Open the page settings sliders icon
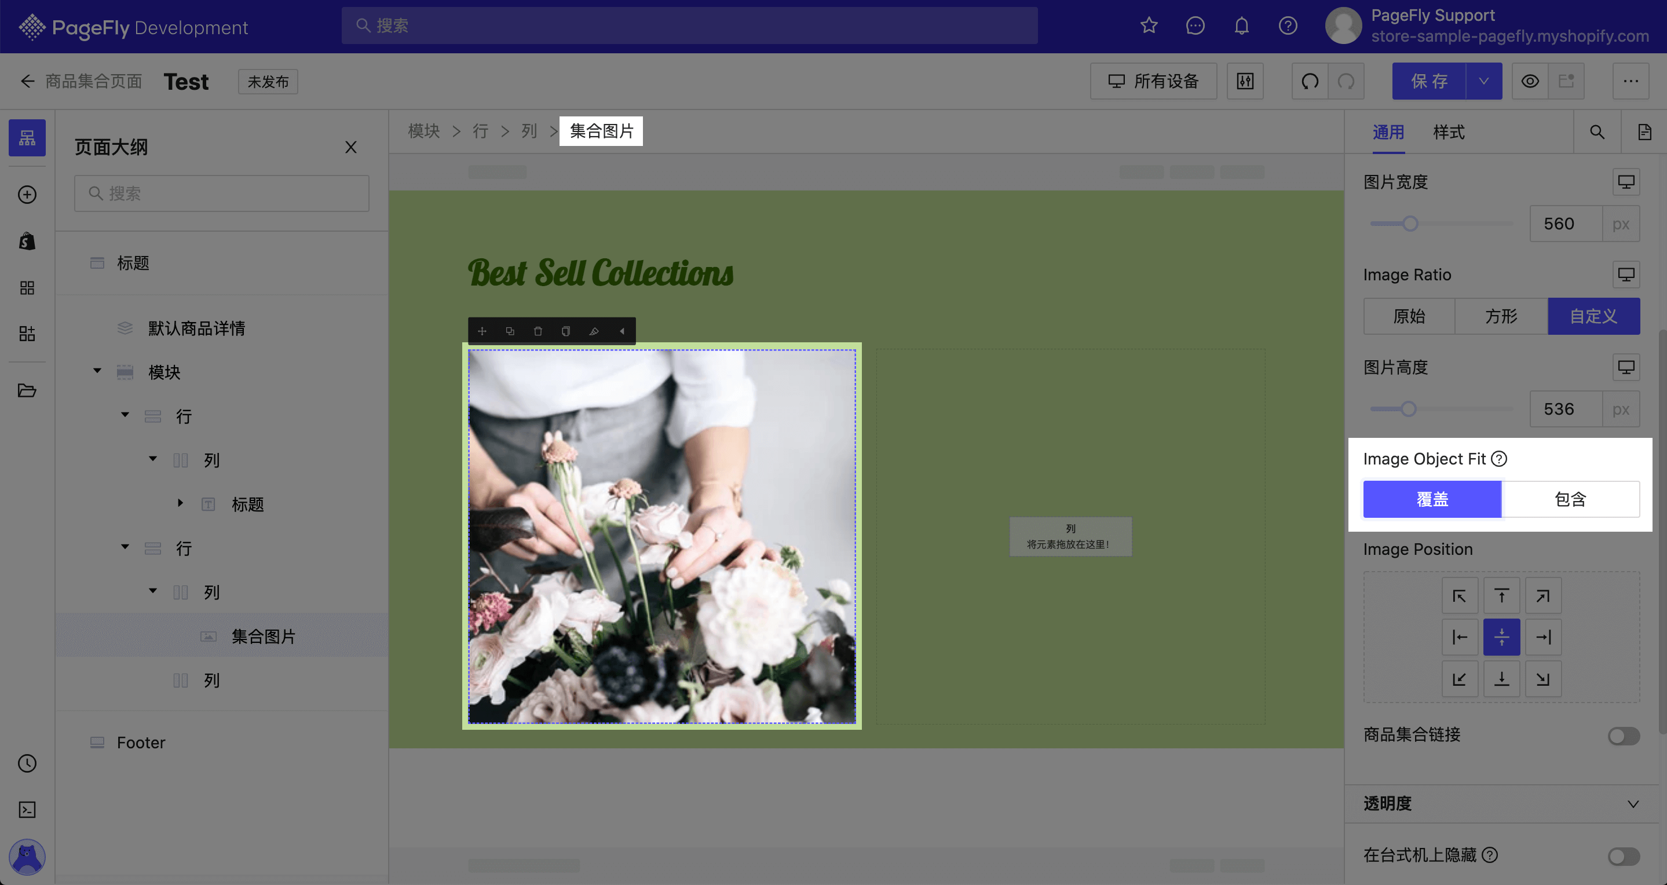The width and height of the screenshot is (1667, 885). pos(1245,82)
